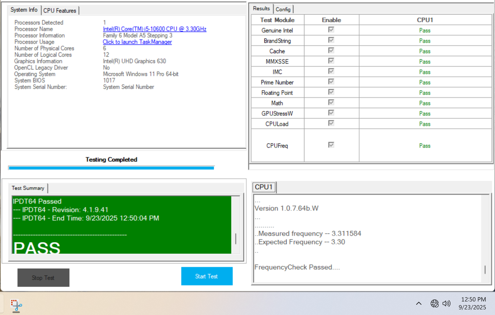Uncheck the Prime Number test module
The width and height of the screenshot is (495, 315).
tap(331, 82)
